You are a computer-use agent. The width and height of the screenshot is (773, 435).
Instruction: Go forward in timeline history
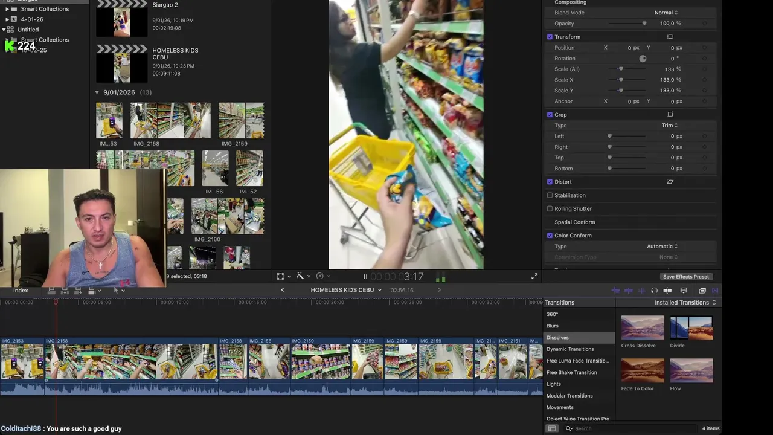[439, 290]
